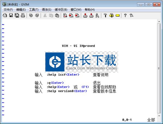Click the Make hammer icon
163x124 pixels.
tap(105, 15)
